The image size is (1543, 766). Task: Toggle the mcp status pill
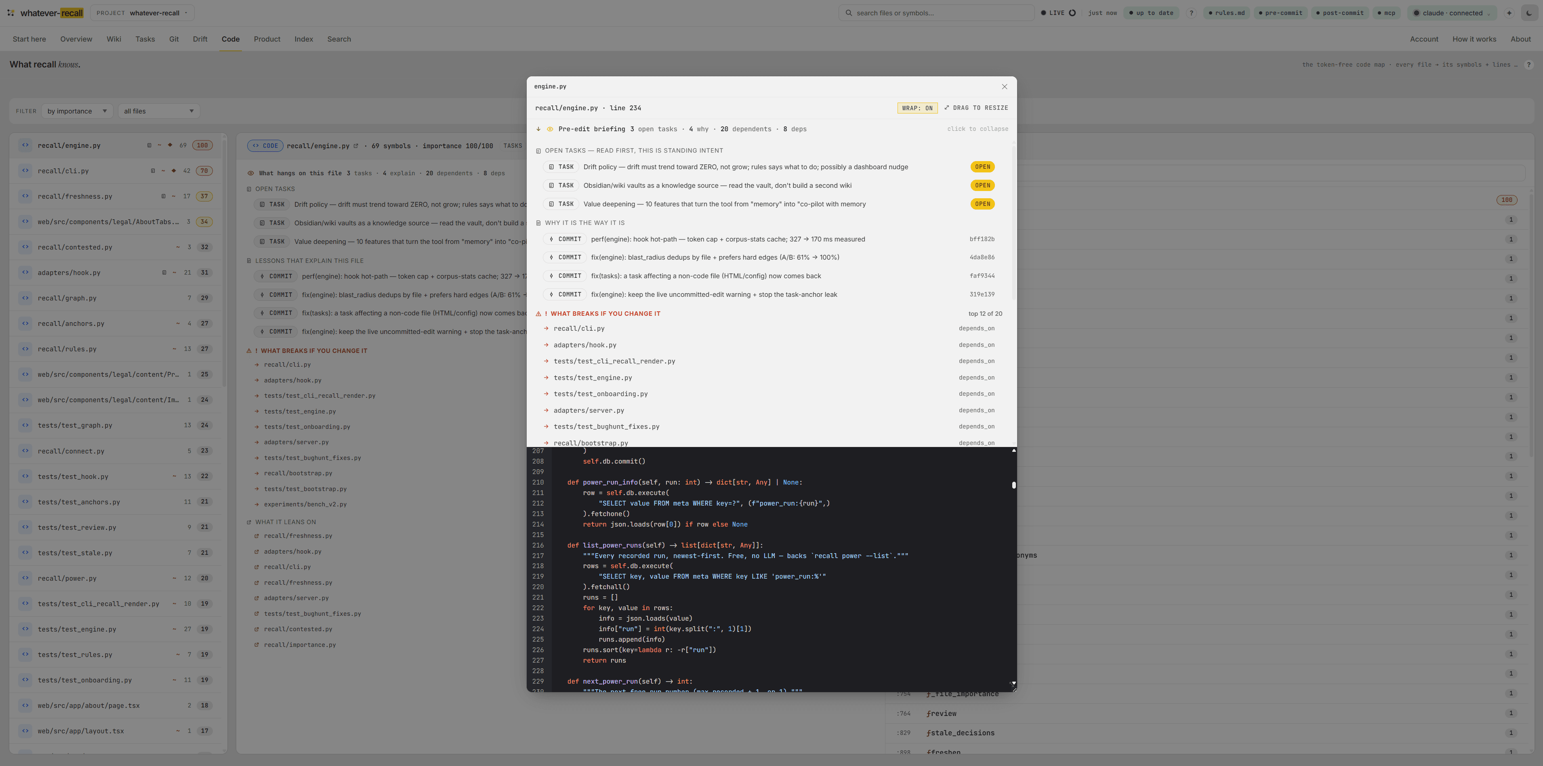(1386, 13)
